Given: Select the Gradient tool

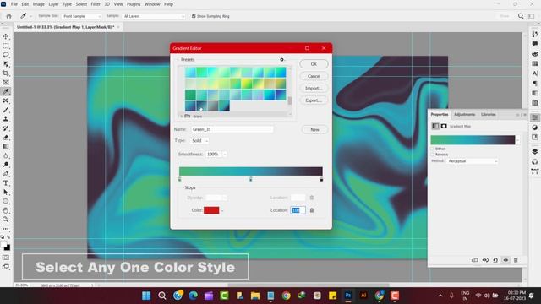Looking at the screenshot, I should coord(6,146).
